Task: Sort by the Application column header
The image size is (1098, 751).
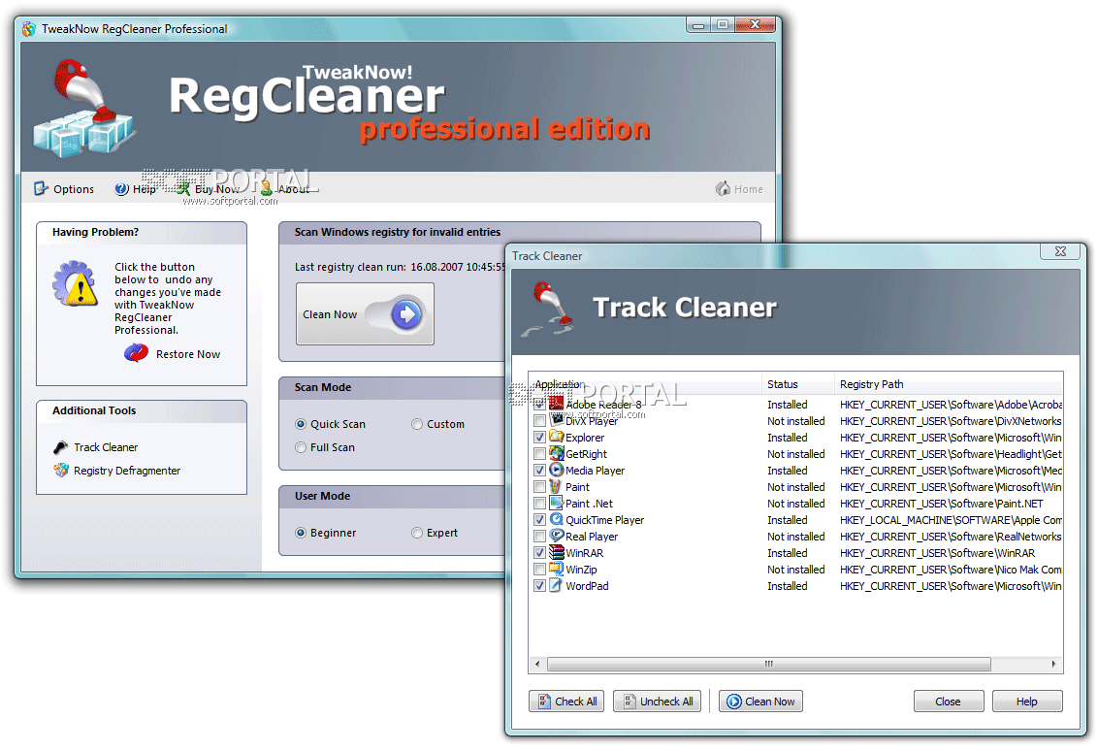Action: pyautogui.click(x=645, y=384)
